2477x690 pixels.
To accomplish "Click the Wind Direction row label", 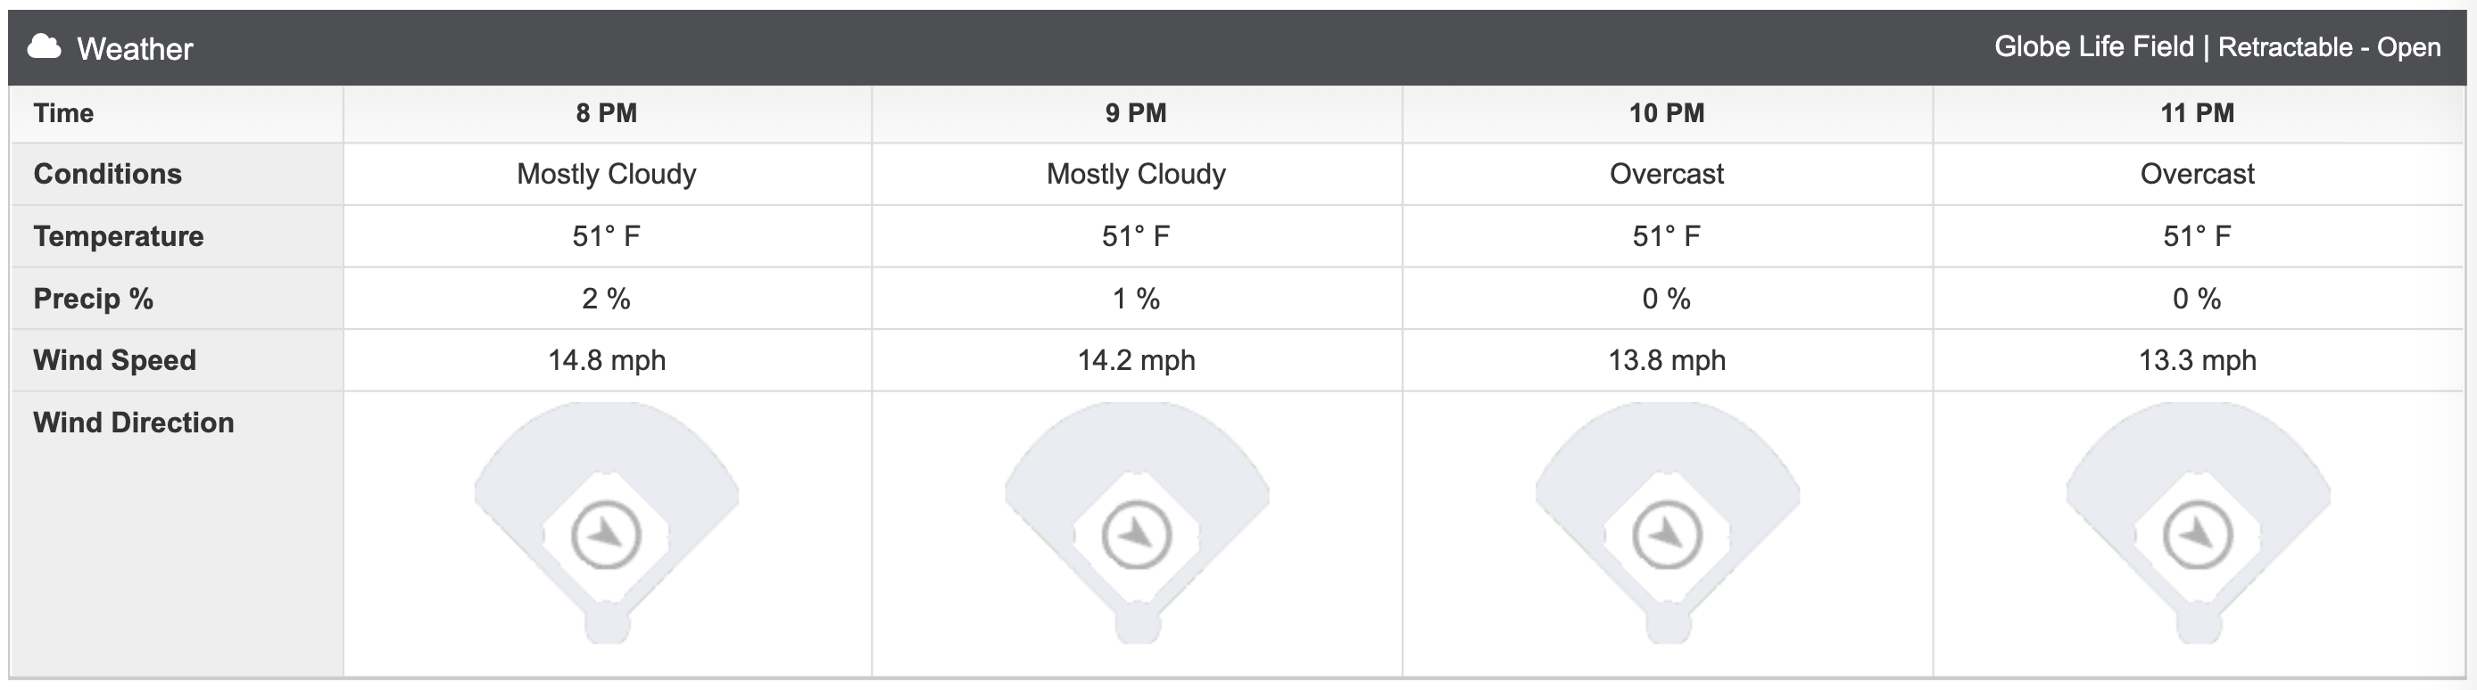I will (134, 423).
